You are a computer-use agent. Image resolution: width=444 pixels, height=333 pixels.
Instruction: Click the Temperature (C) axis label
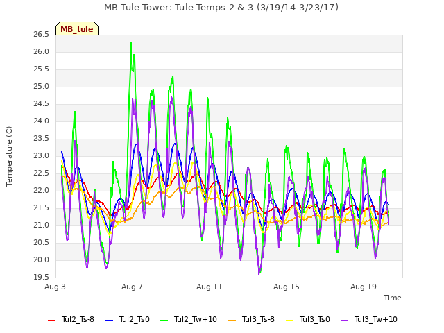(x=9, y=156)
